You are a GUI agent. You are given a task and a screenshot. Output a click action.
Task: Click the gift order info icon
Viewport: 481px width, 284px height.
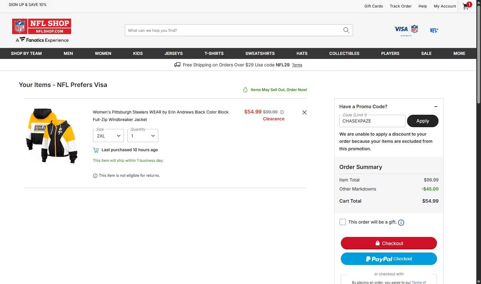[401, 223]
